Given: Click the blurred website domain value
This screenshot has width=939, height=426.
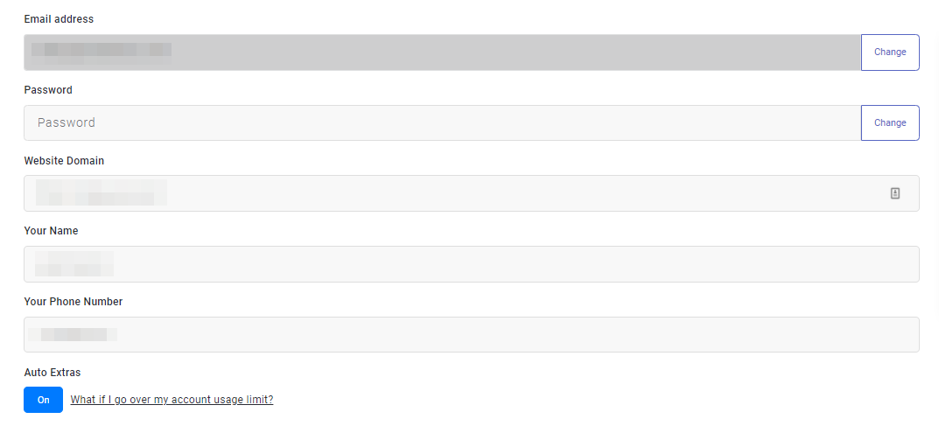Looking at the screenshot, I should [x=101, y=192].
